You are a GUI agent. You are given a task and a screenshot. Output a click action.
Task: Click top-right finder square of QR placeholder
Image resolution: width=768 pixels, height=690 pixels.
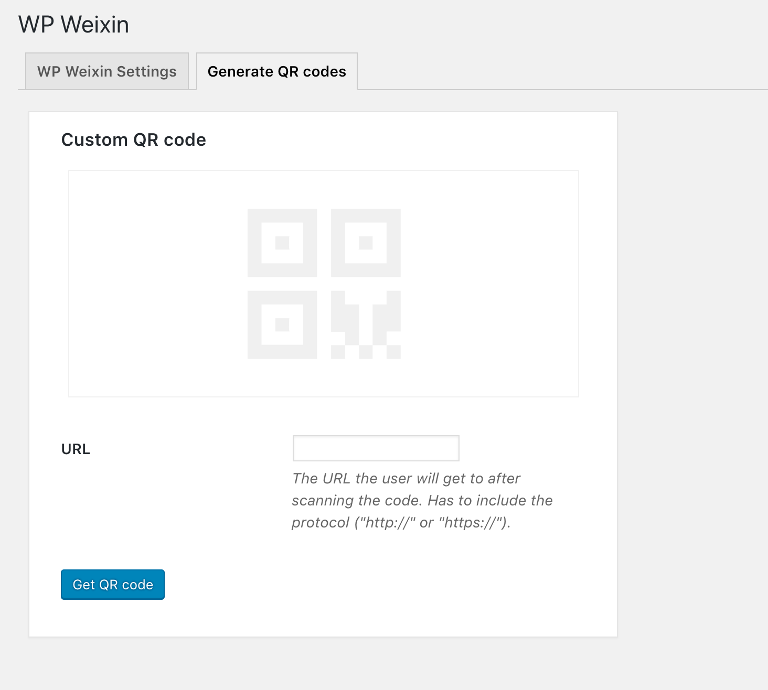pyautogui.click(x=366, y=243)
